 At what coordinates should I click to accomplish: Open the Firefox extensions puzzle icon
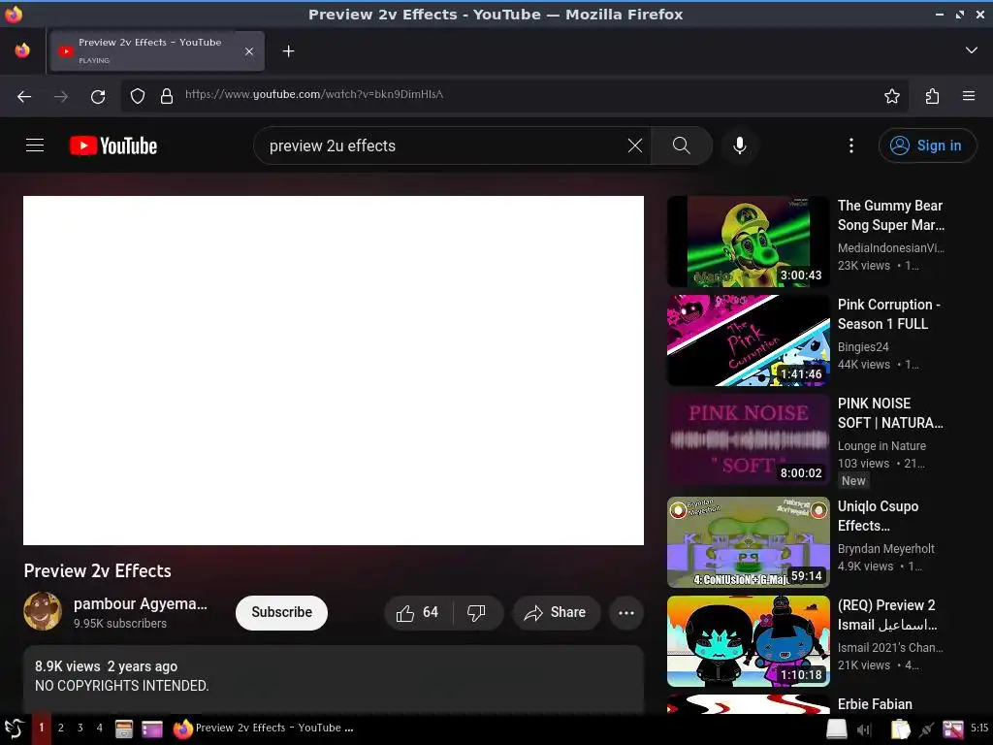[932, 96]
